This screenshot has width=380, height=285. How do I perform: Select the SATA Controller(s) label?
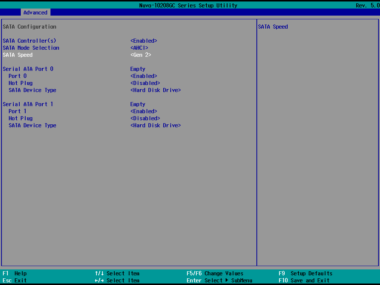29,41
